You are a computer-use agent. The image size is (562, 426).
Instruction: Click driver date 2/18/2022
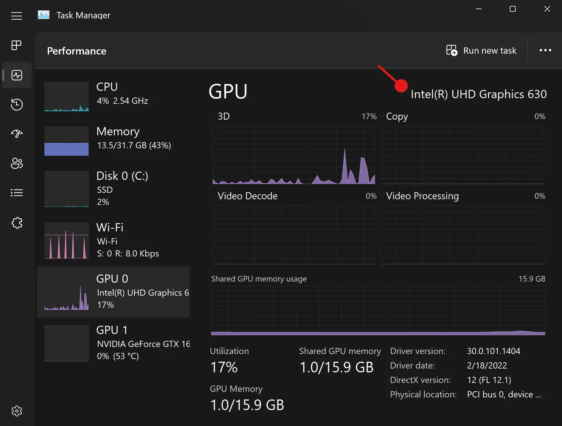coord(487,365)
